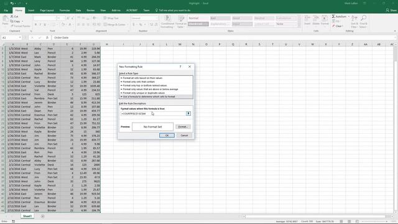The image size is (398, 224).
Task: Toggle Wrap Text
Action: (111, 18)
